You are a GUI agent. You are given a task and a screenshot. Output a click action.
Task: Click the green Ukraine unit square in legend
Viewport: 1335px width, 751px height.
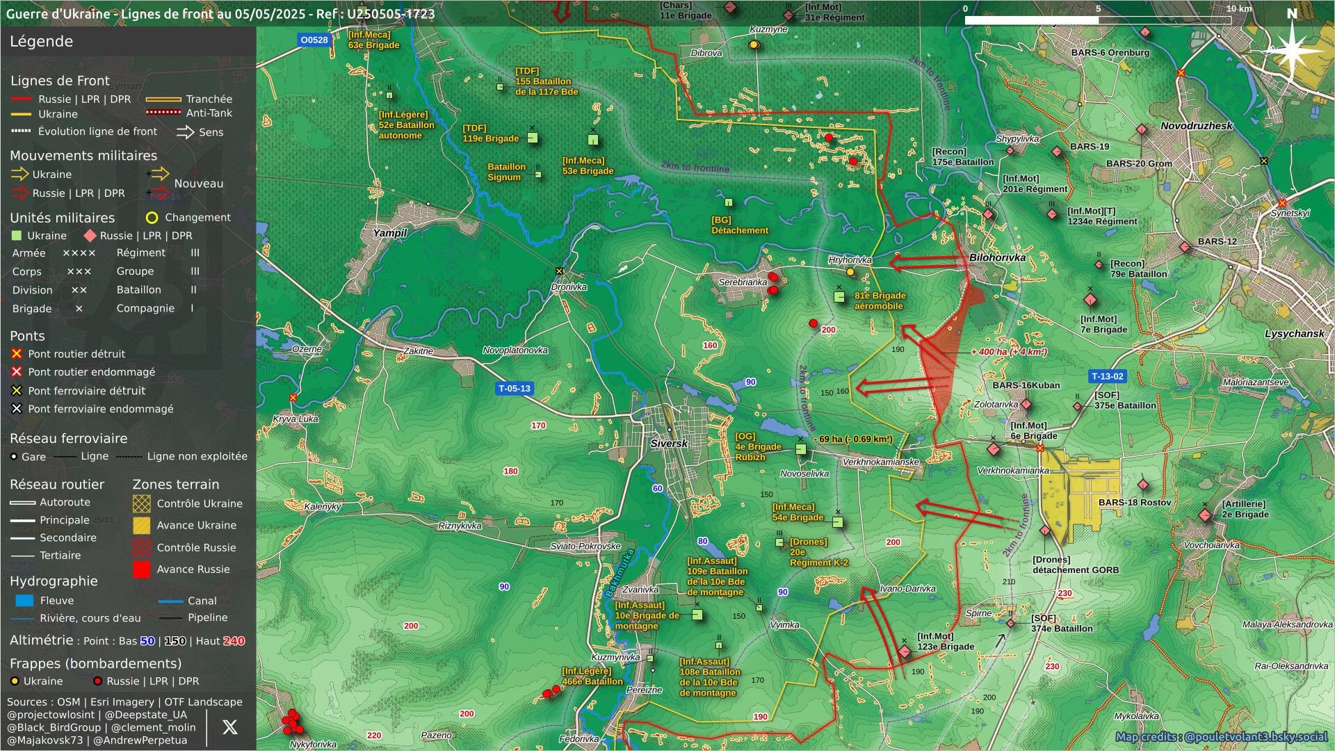coord(17,236)
